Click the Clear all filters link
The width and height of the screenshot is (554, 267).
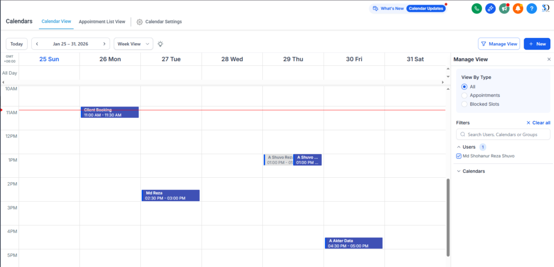point(538,123)
